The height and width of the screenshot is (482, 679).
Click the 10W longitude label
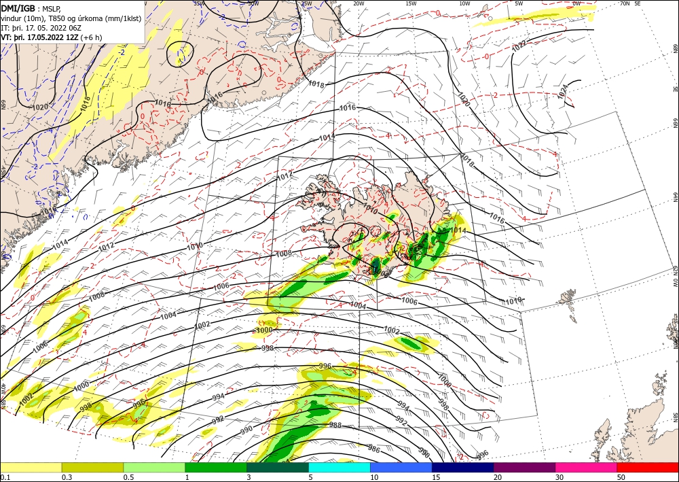coord(464,3)
